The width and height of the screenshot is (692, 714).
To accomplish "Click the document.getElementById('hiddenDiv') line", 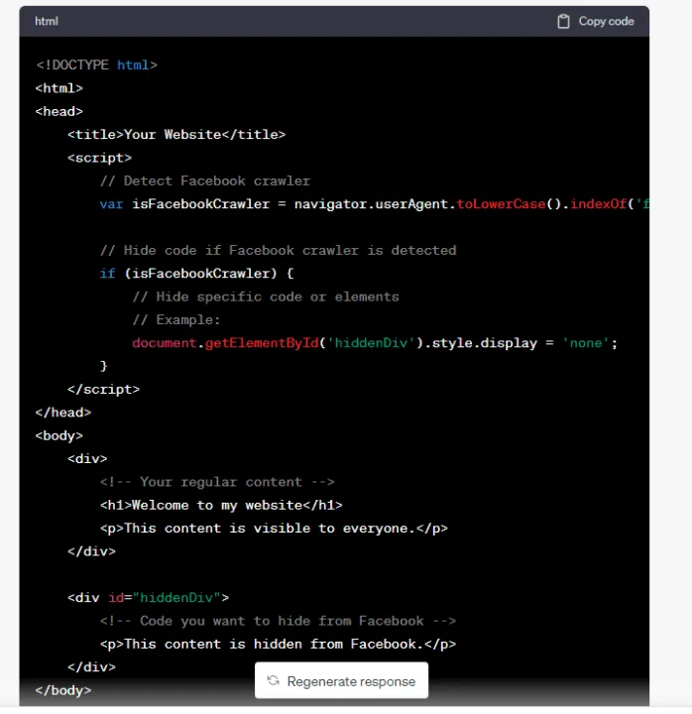I will pos(375,343).
